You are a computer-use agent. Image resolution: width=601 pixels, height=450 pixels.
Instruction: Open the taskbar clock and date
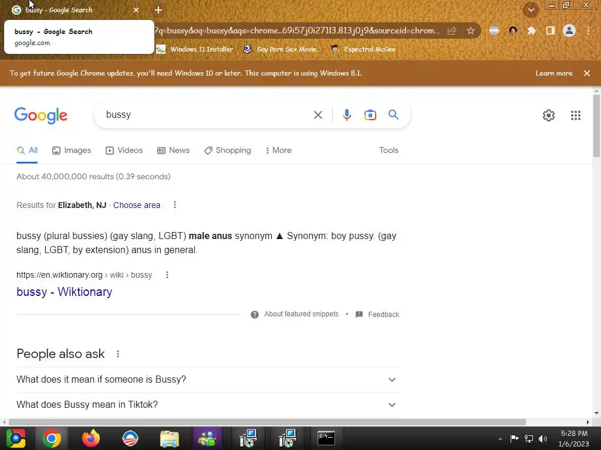point(574,438)
